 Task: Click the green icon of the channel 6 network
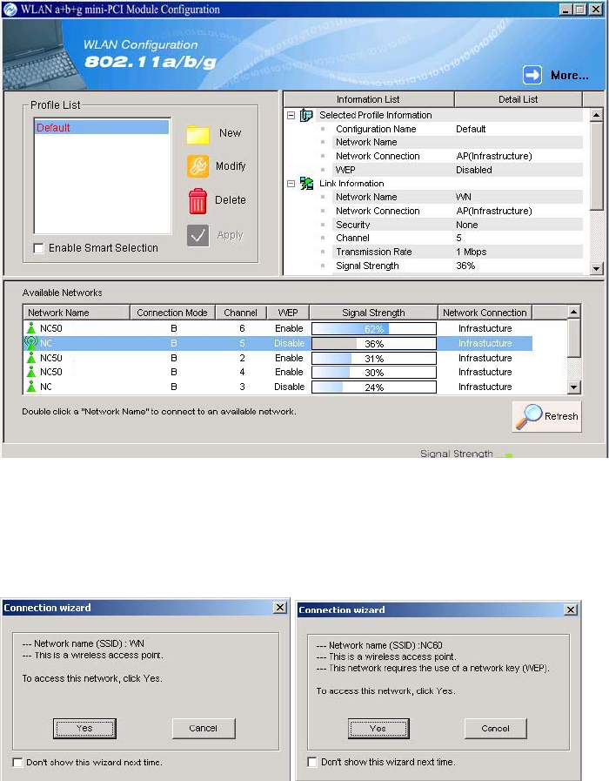31,328
